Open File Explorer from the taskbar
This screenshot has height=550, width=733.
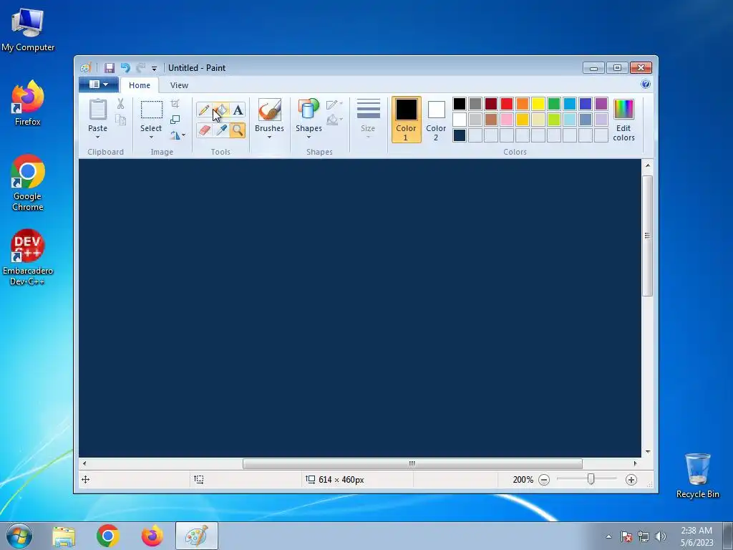tap(64, 536)
